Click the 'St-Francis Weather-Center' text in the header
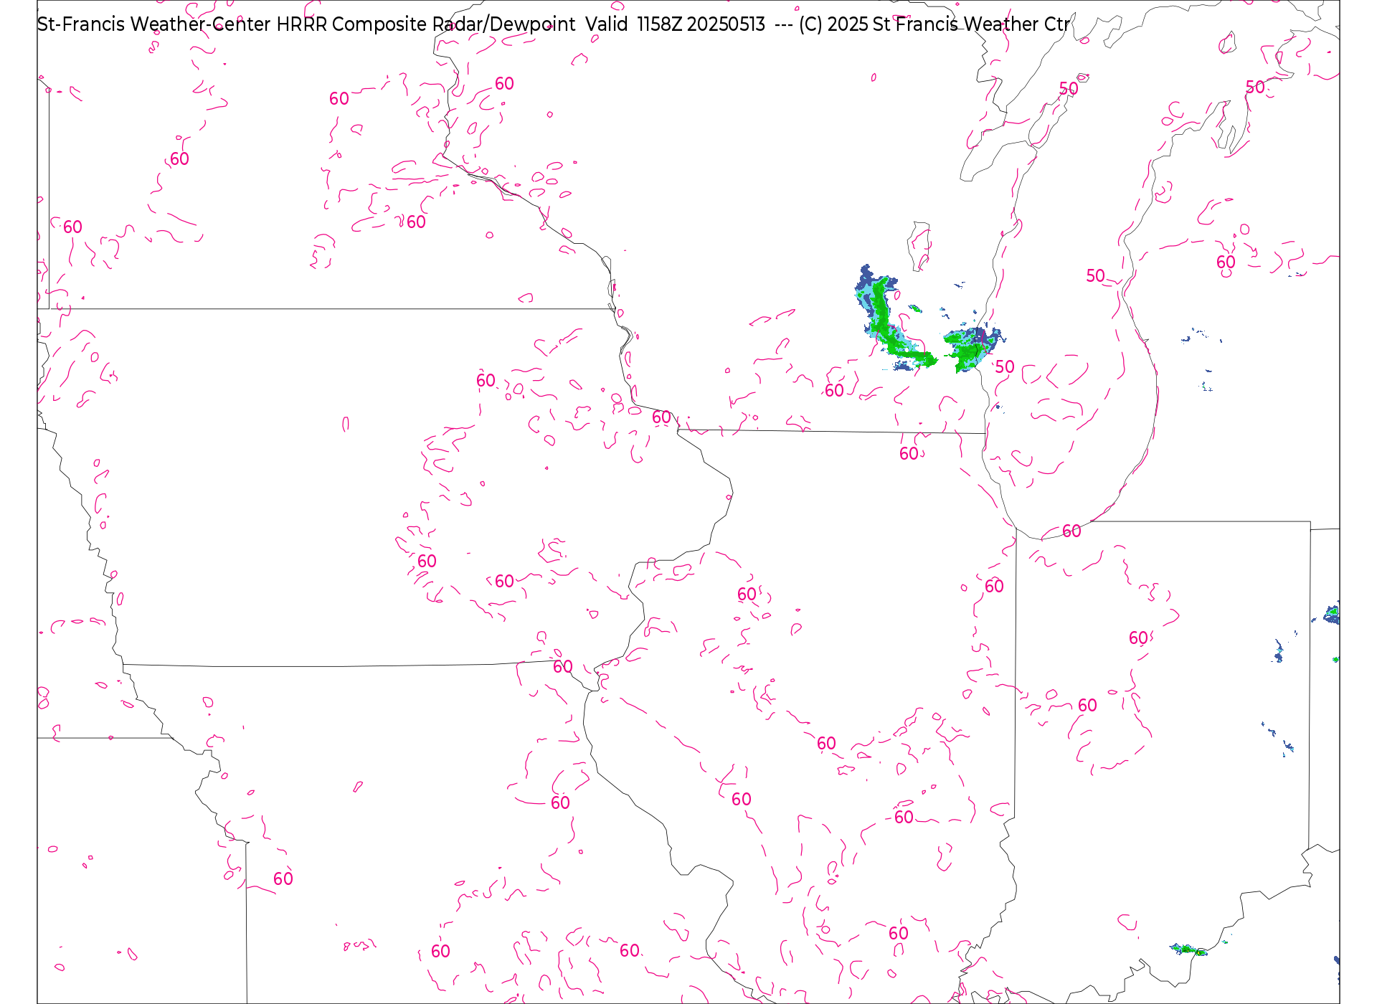The width and height of the screenshot is (1377, 1004). [153, 24]
